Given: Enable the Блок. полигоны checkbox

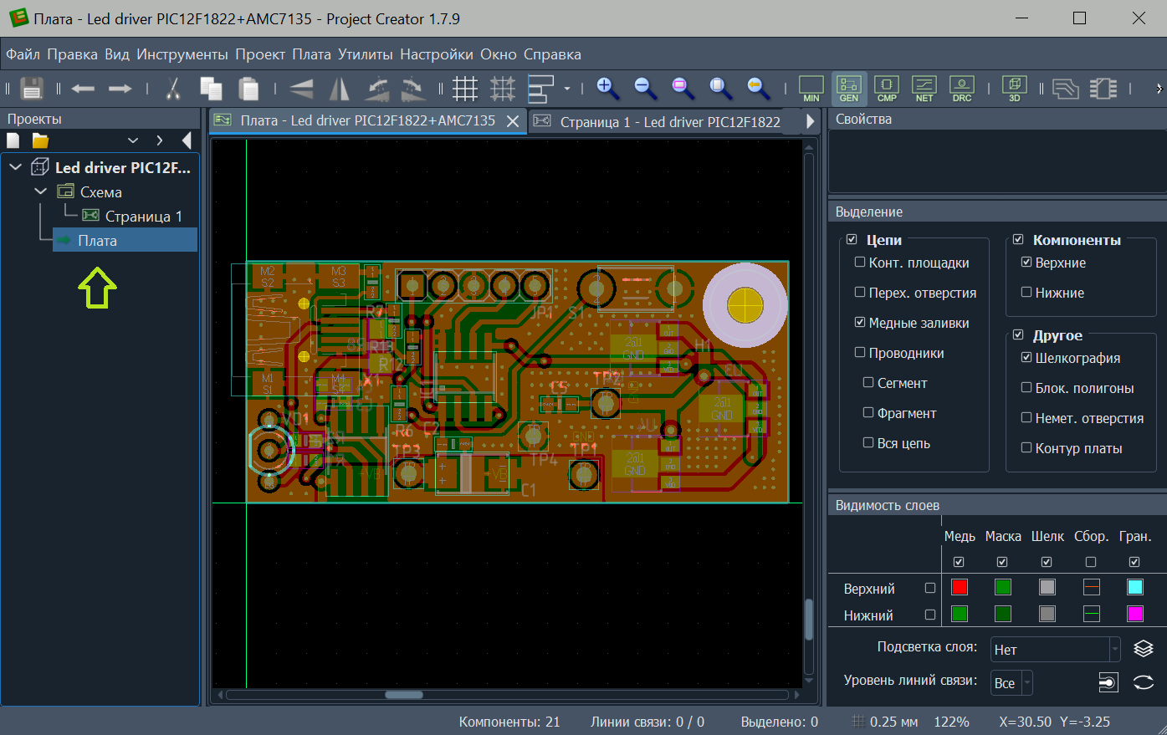Looking at the screenshot, I should coord(1026,388).
